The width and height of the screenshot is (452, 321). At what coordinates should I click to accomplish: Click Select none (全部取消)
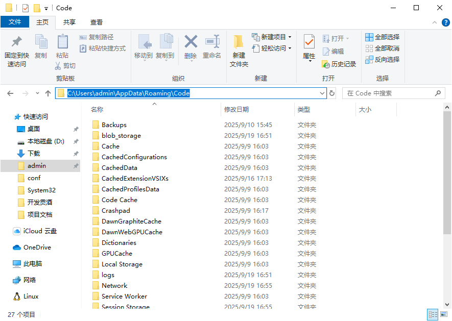point(382,48)
